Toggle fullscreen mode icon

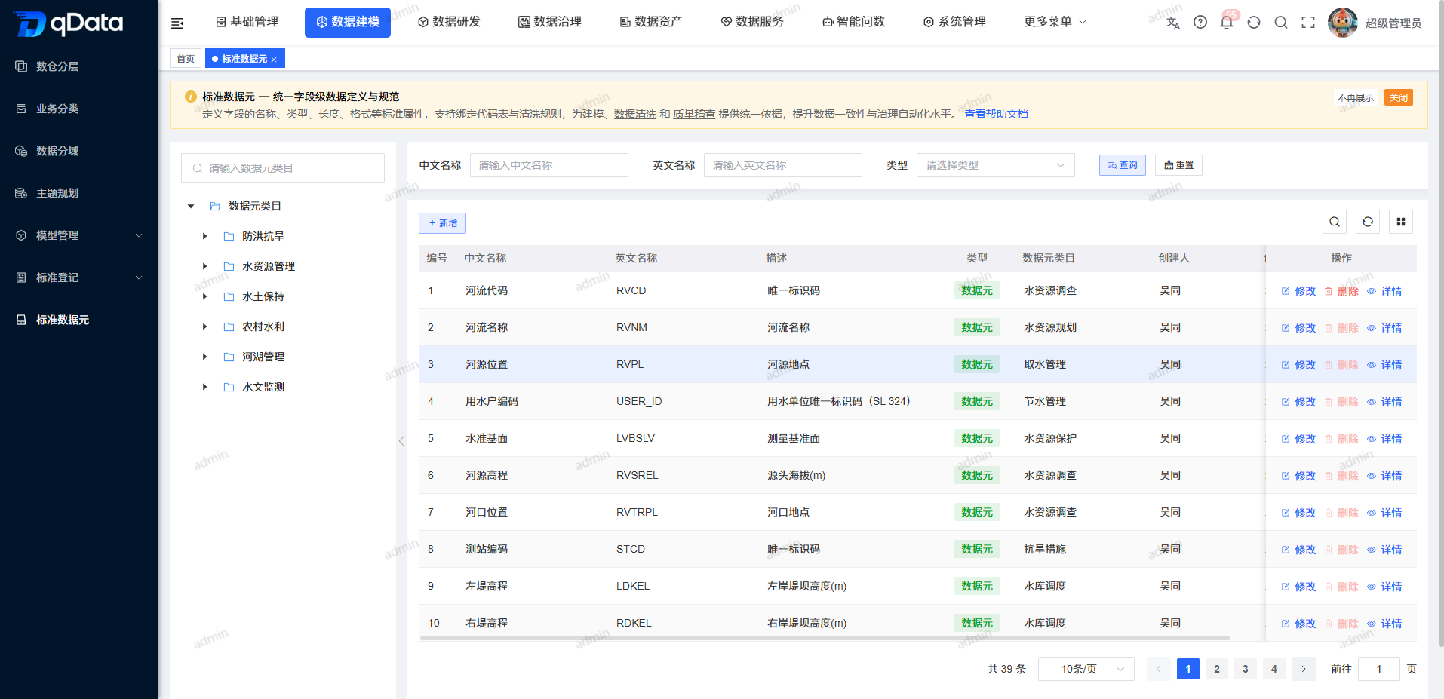(x=1308, y=23)
